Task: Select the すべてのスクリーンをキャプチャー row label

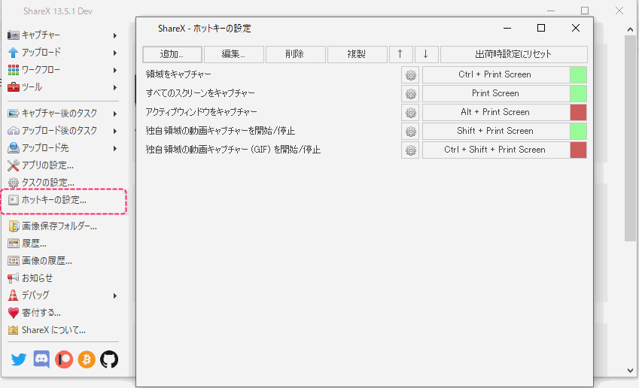Action: coord(200,93)
